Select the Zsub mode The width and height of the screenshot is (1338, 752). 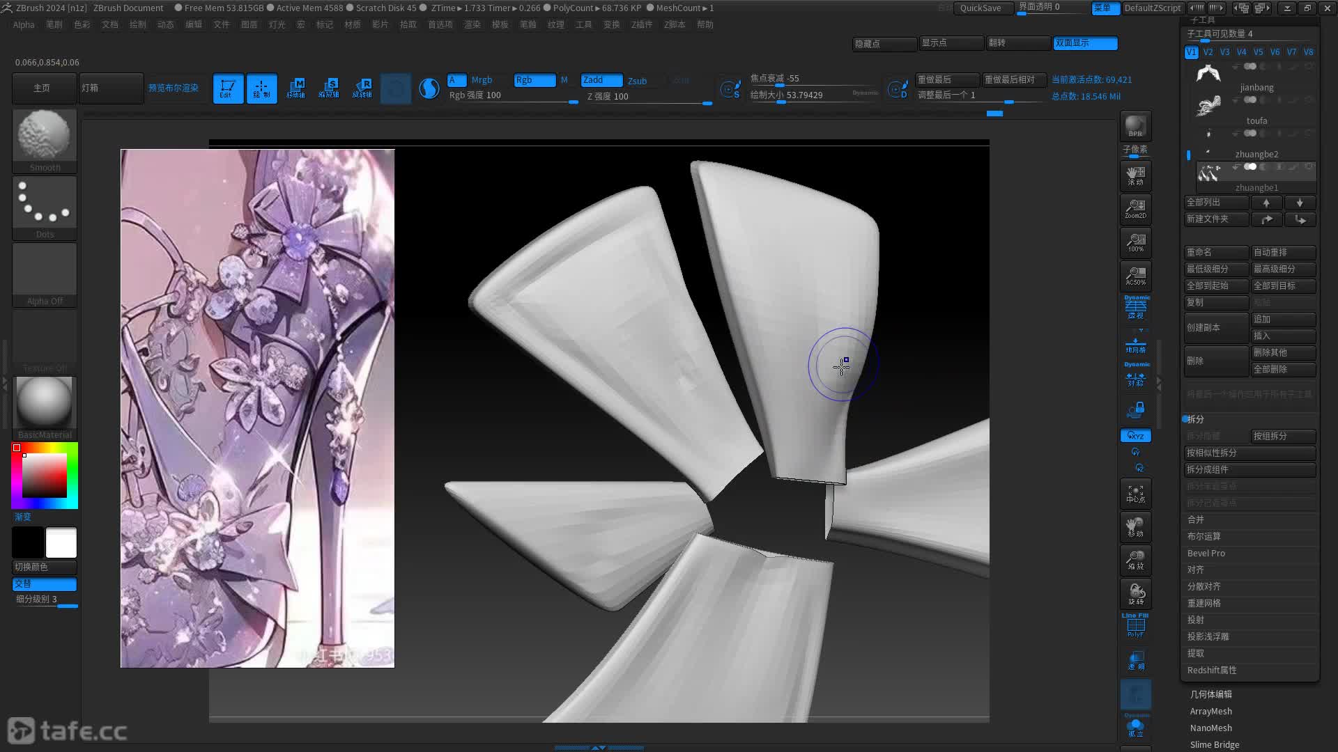(637, 81)
